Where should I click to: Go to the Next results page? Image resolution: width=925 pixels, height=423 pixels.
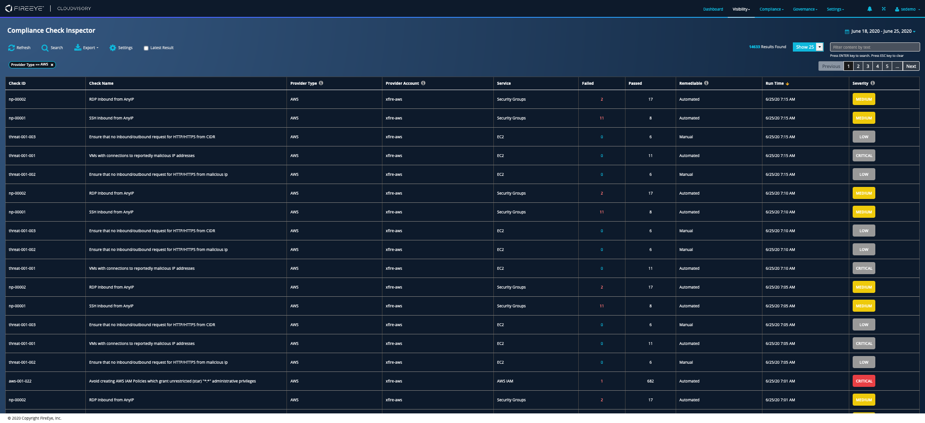coord(911,66)
